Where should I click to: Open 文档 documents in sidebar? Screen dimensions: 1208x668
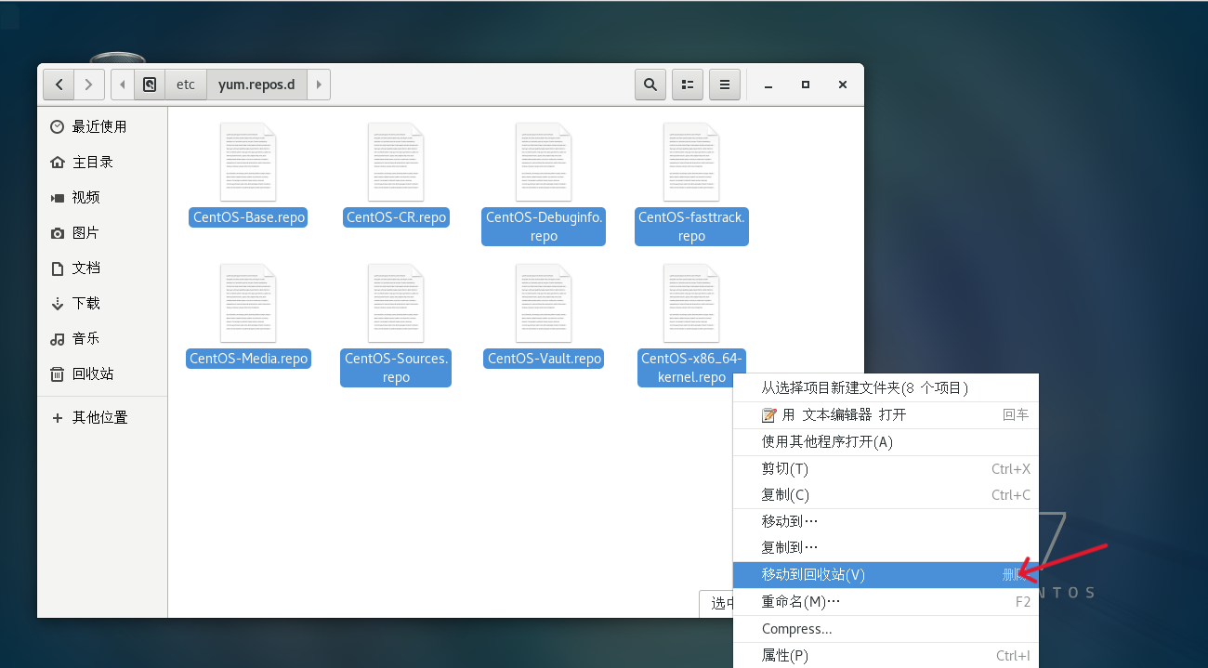(102, 268)
